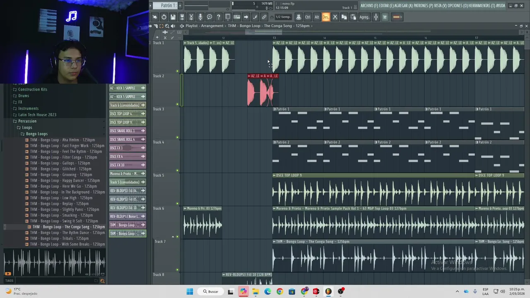The width and height of the screenshot is (530, 298).
Task: Click the hat icon left of Ctrl
Action: point(299,17)
